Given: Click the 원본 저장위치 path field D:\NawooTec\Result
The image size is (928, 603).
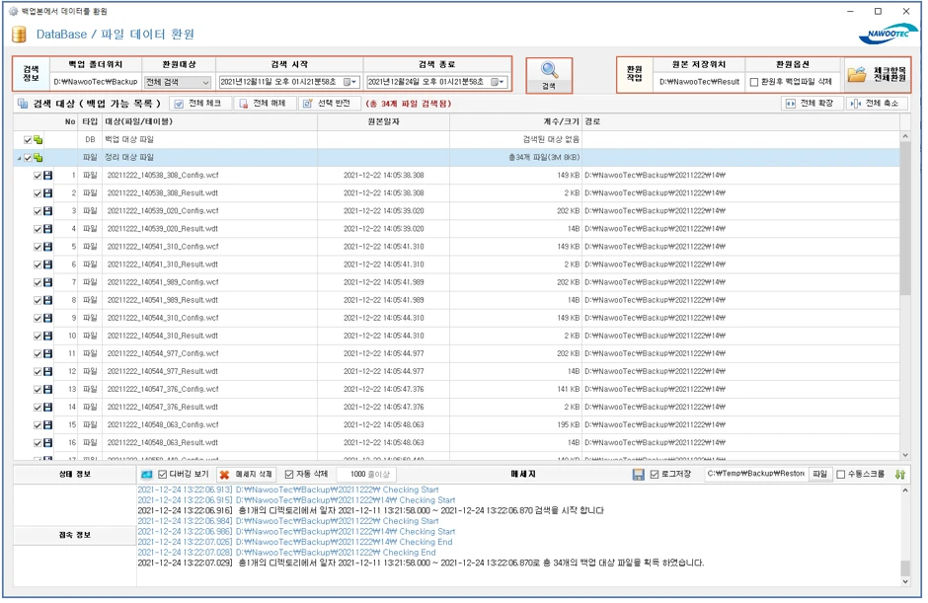Looking at the screenshot, I should [x=699, y=82].
